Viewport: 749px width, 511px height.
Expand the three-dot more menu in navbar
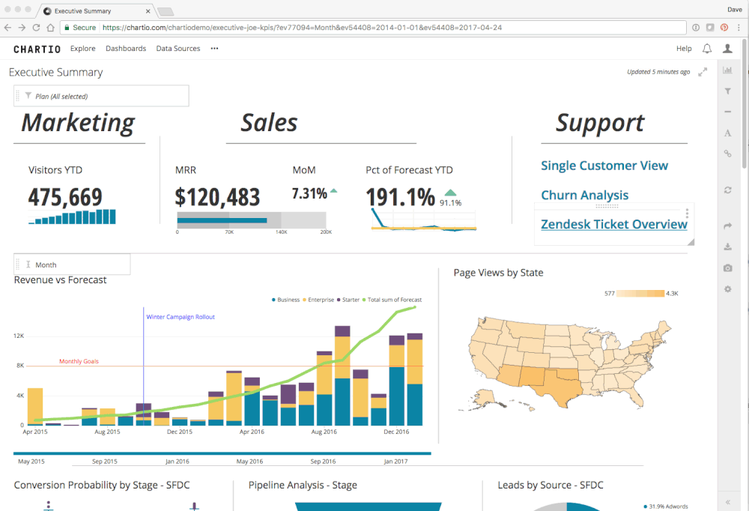pos(214,49)
